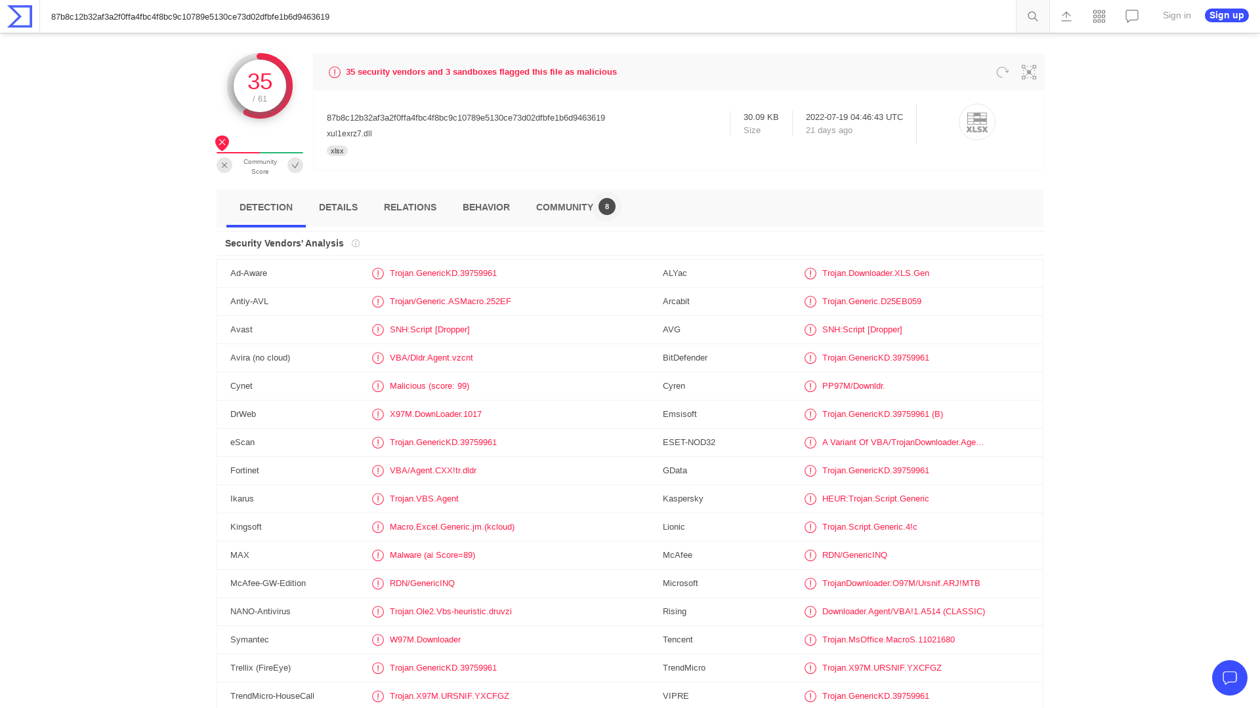Open the feedback comment icon in the toolbar
This screenshot has height=708, width=1260.
[1131, 16]
